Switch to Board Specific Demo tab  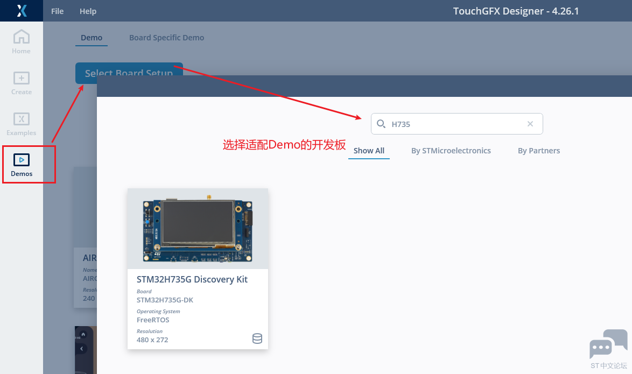(x=166, y=38)
